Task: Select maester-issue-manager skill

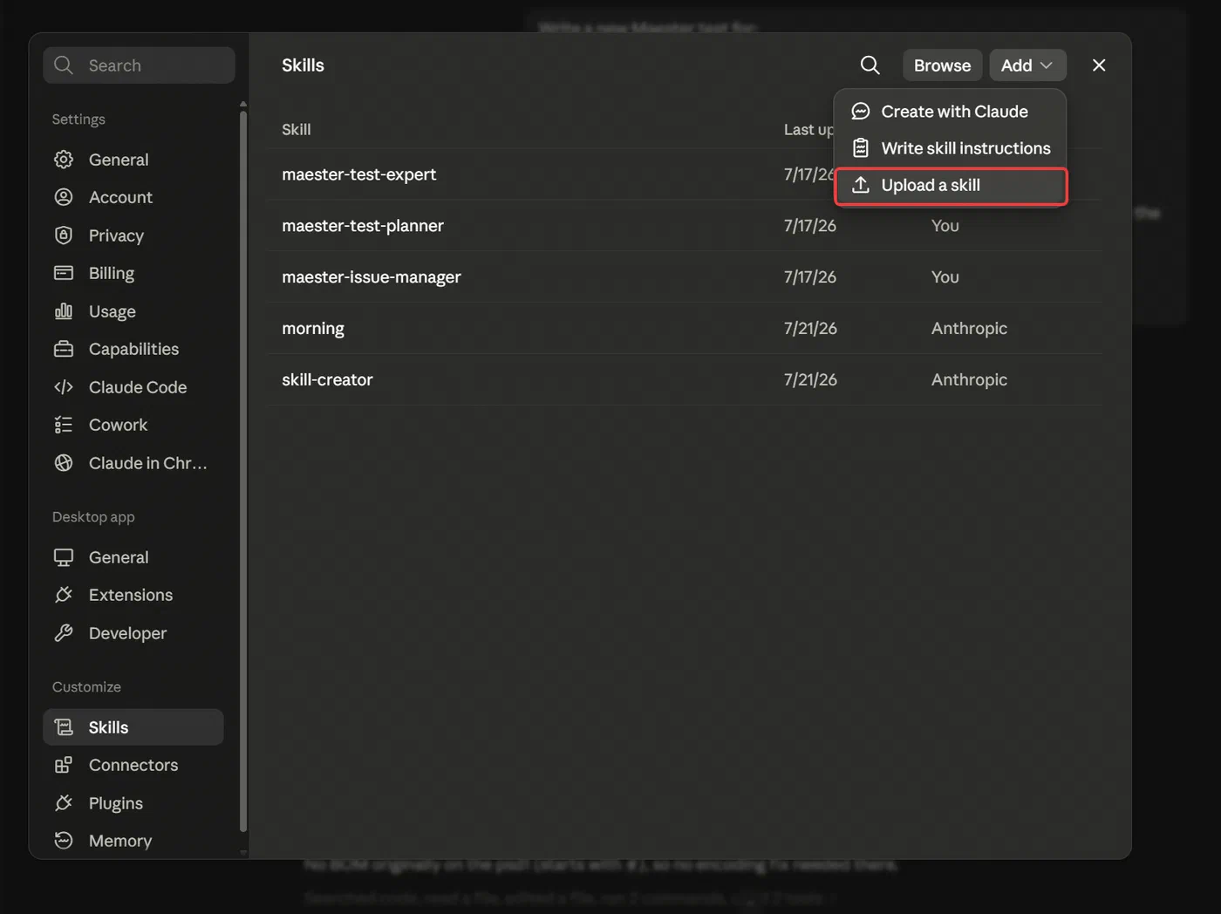Action: click(x=685, y=277)
